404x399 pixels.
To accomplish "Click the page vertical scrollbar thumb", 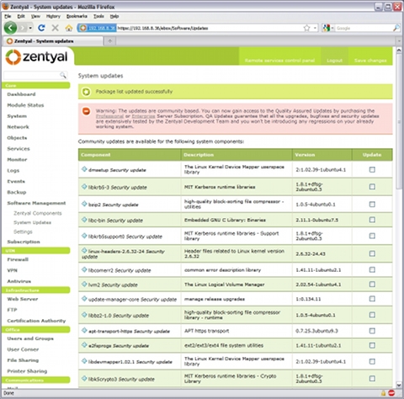I will [x=399, y=122].
